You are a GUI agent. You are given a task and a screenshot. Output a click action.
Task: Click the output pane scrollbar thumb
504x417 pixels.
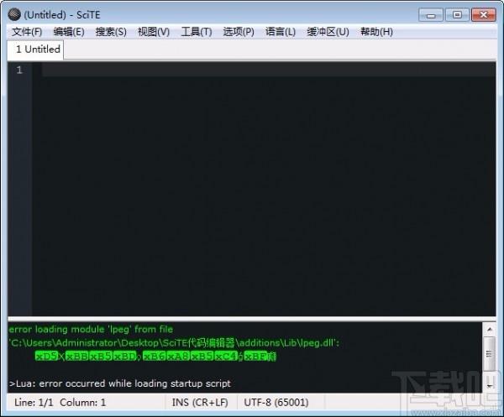click(x=489, y=354)
